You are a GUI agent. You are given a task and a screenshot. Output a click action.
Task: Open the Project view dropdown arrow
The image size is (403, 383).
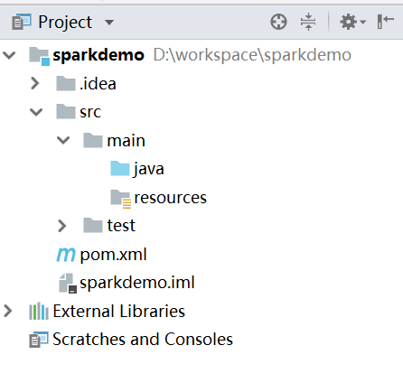pos(109,23)
